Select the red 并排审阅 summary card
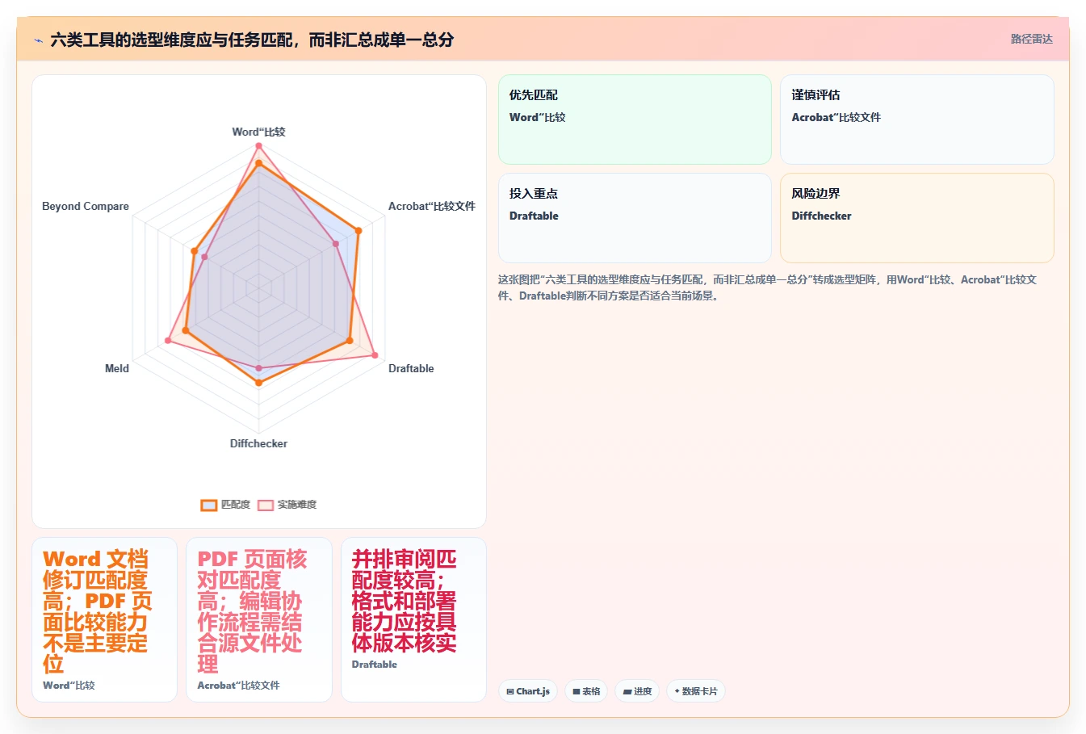This screenshot has height=734, width=1086. (413, 619)
